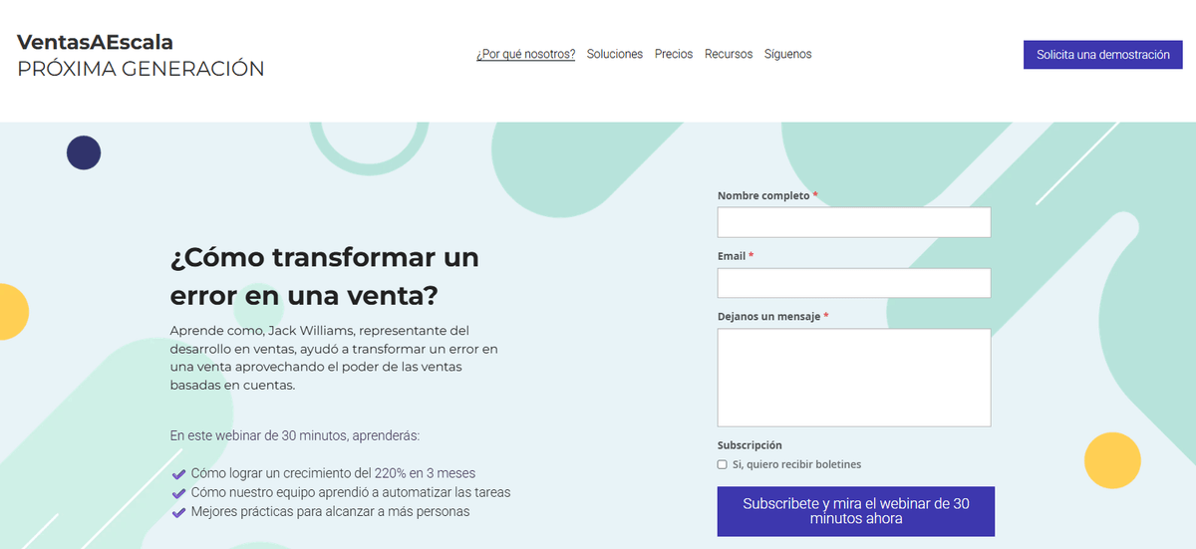The image size is (1196, 549).
Task: Click checkmark beside Mejores prácticas
Action: pos(179,512)
